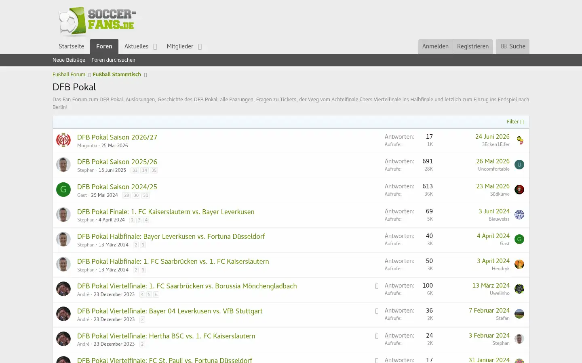Open Neue Beiträge in the sub-navigation
This screenshot has height=363, width=582.
[69, 60]
